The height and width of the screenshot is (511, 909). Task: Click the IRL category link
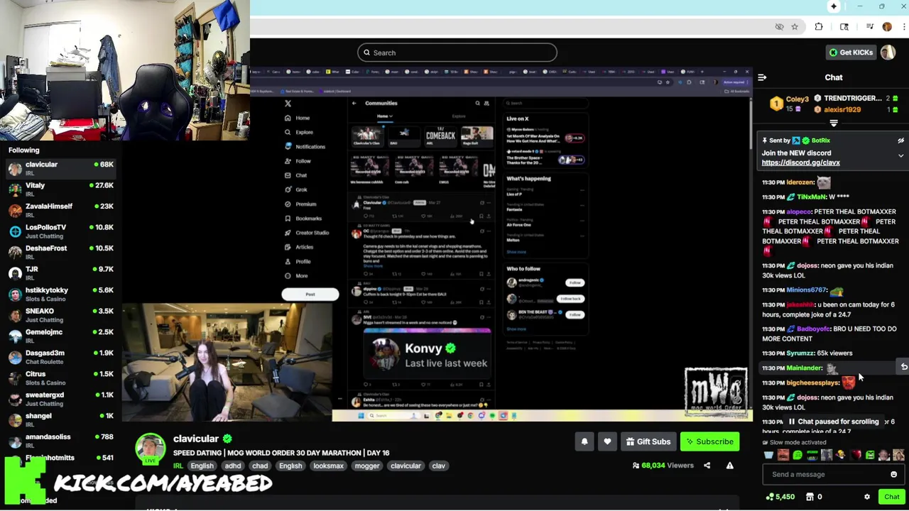tap(178, 466)
